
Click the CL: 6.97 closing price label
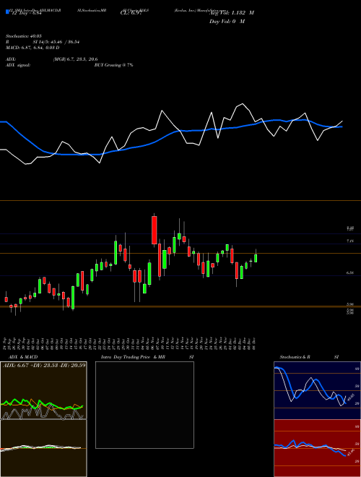tap(131, 13)
